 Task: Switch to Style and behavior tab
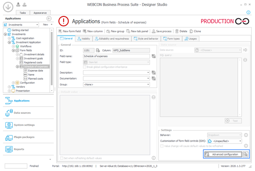tap(146, 39)
